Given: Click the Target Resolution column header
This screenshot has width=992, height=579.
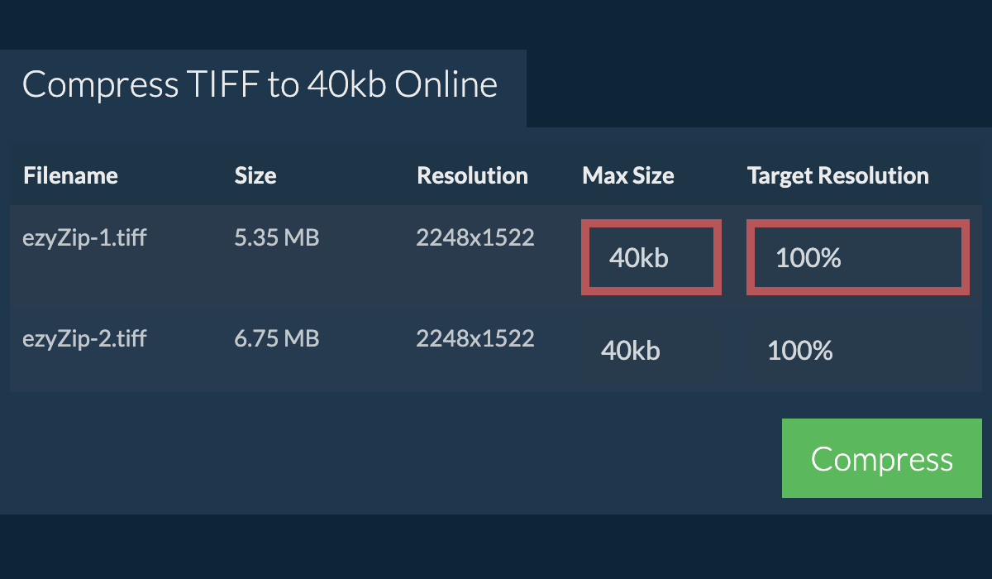Looking at the screenshot, I should coord(838,175).
